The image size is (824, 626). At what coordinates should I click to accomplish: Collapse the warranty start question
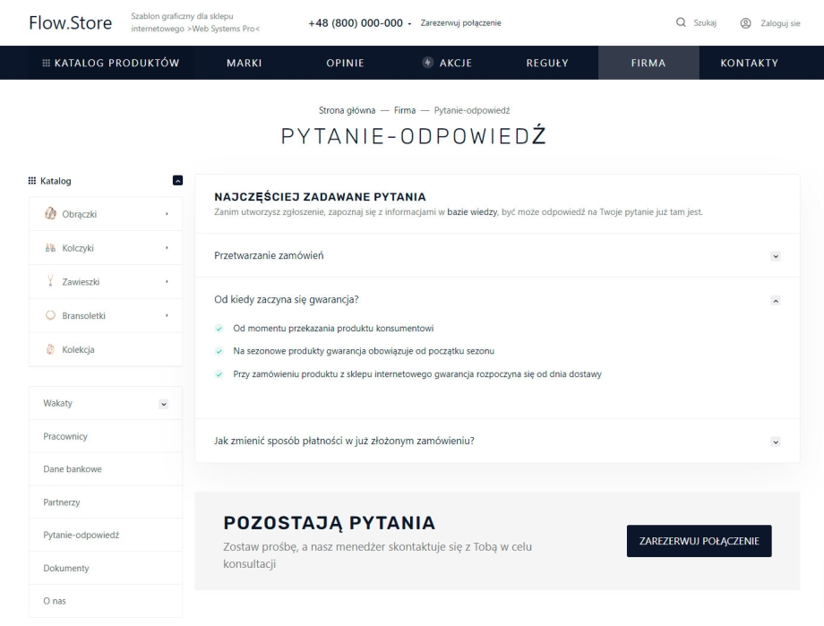pos(776,300)
